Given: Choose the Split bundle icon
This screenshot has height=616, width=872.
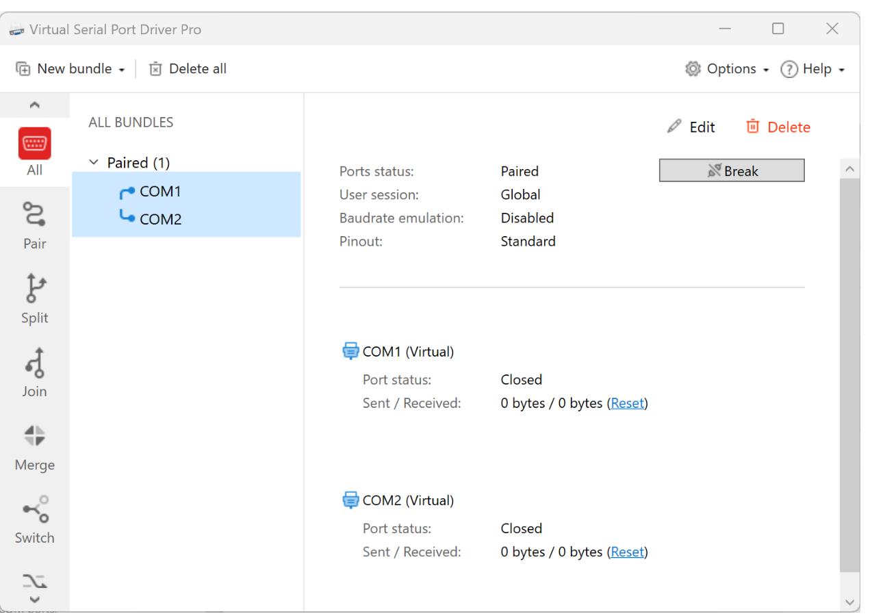Looking at the screenshot, I should 35,288.
